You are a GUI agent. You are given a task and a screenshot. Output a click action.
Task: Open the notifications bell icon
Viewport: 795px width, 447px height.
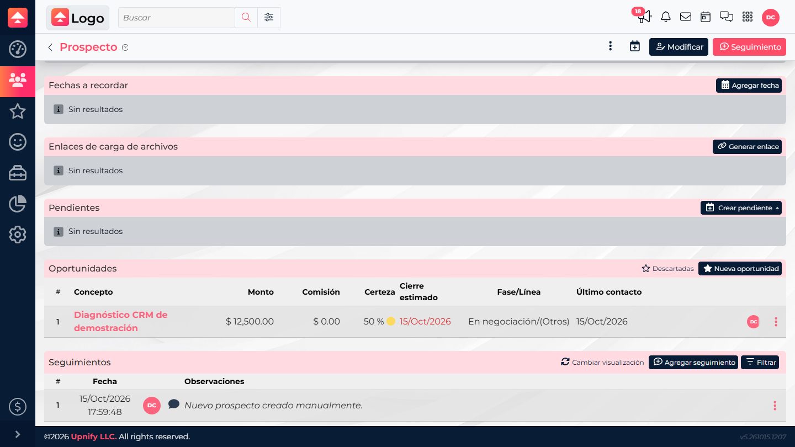pos(666,17)
